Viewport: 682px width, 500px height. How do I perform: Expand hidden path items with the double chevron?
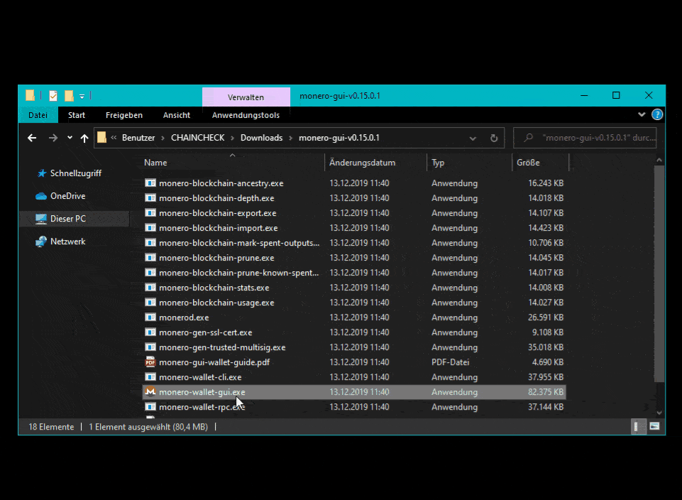pyautogui.click(x=114, y=138)
